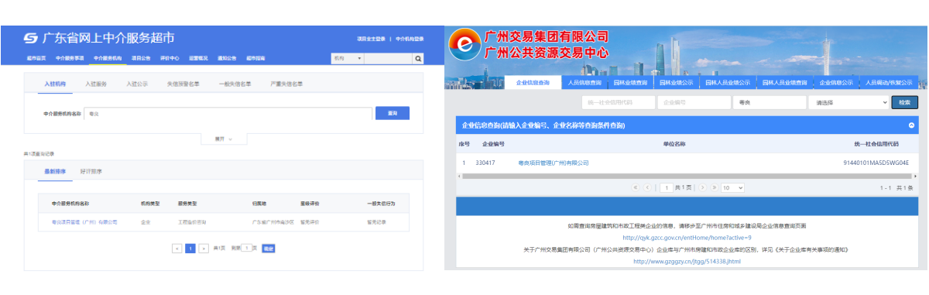929x295 pixels.
Task: Switch to the 企业信息公示 tab
Action: [836, 82]
